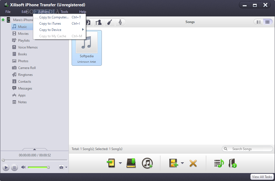Stop playback
Viewport: 275px width, 181px height.
pyautogui.click(x=14, y=168)
